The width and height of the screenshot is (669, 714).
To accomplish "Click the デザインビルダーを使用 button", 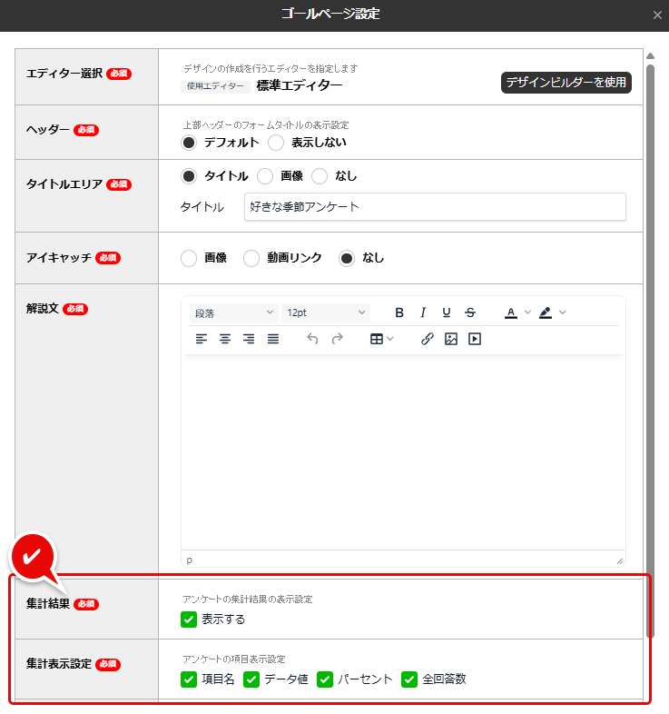I will [x=566, y=83].
